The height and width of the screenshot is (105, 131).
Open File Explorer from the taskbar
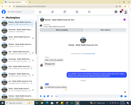click(x=42, y=103)
